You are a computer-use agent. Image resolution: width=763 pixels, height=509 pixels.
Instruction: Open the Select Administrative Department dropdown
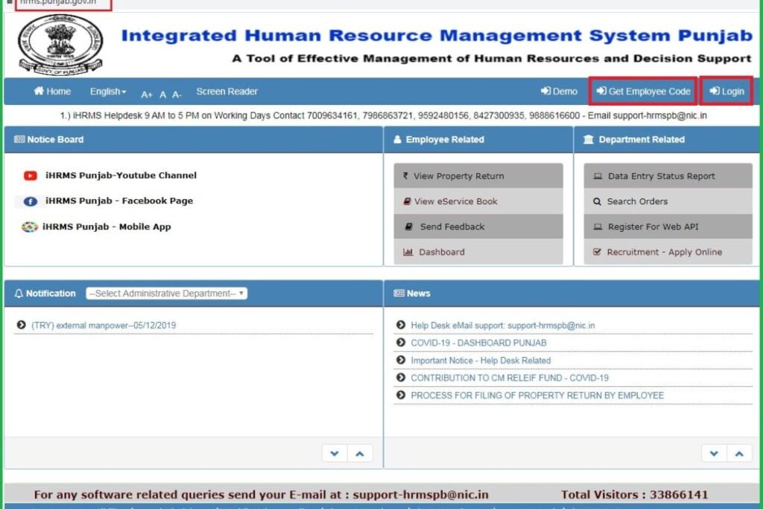(x=165, y=293)
